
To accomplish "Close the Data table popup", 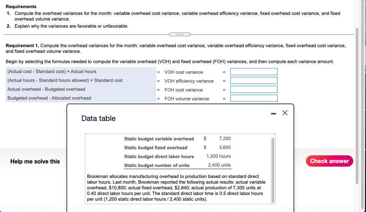I will [x=285, y=113].
